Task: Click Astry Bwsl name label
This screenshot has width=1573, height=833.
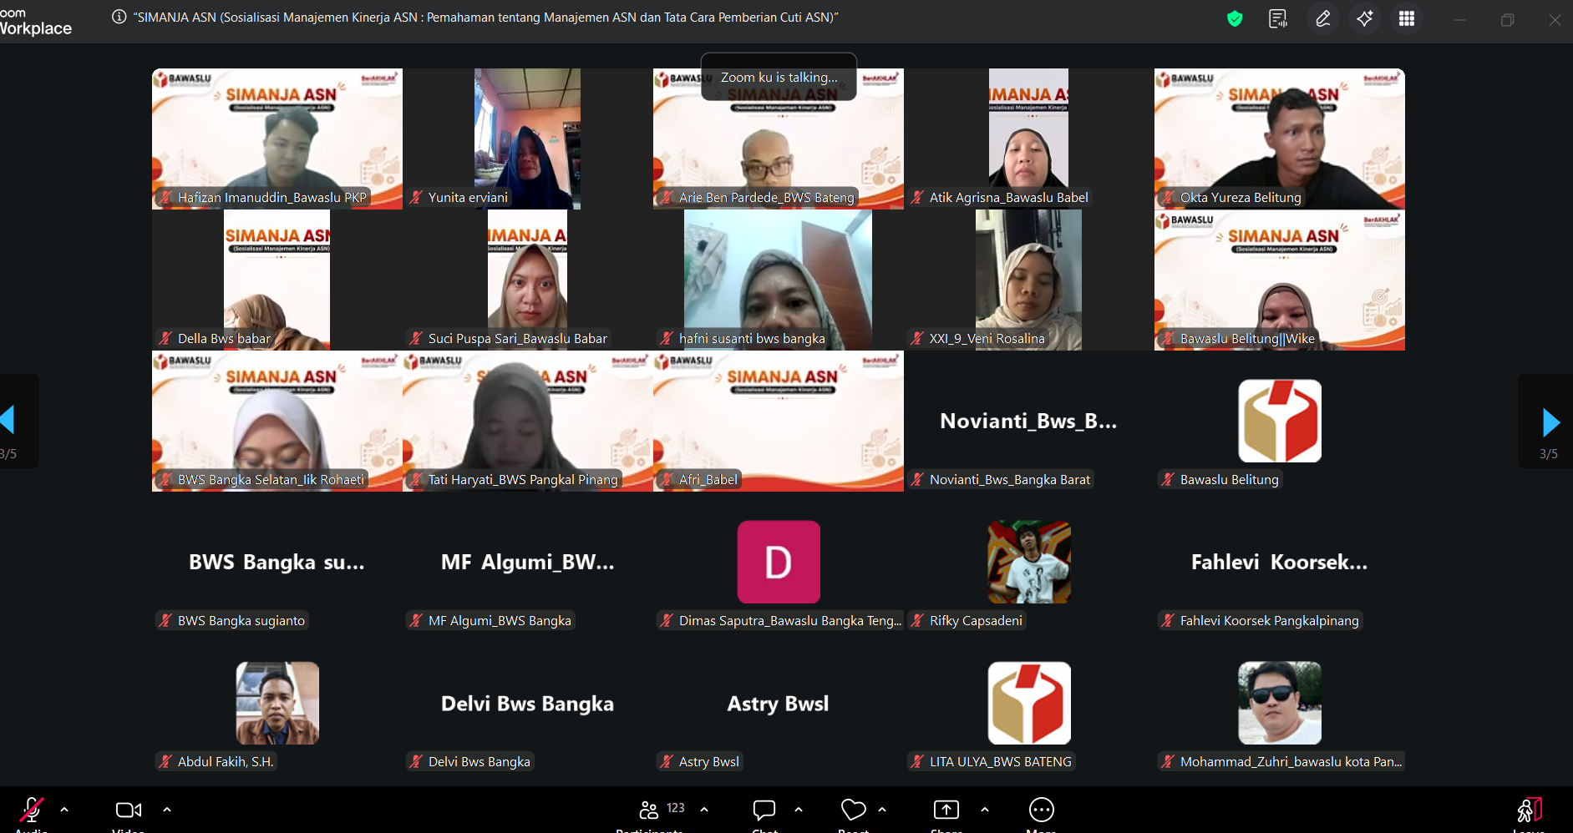Action: tap(709, 762)
